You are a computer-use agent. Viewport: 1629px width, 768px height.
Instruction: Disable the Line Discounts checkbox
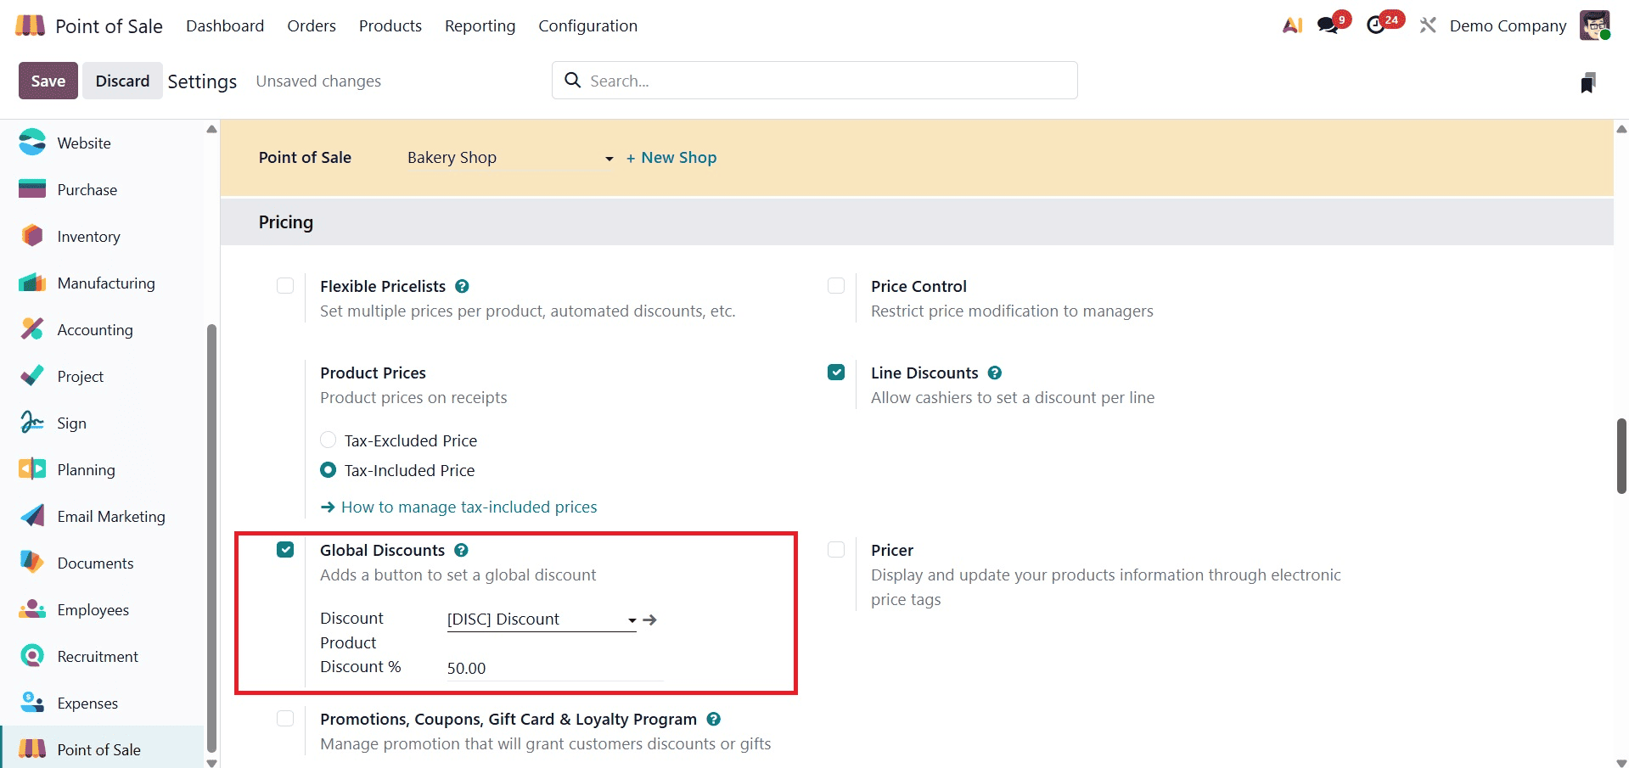click(836, 372)
